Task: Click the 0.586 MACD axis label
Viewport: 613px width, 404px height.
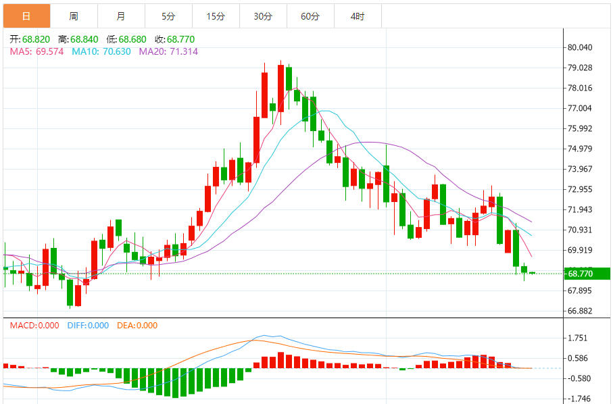Action: click(577, 358)
